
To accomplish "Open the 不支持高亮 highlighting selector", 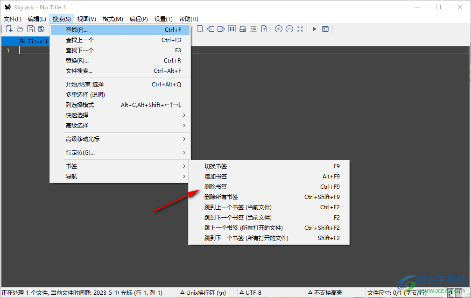I will click(x=325, y=292).
